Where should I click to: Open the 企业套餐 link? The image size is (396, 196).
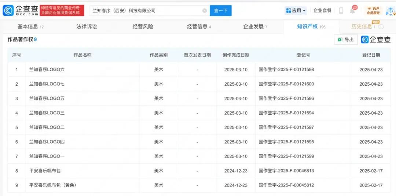point(322,11)
